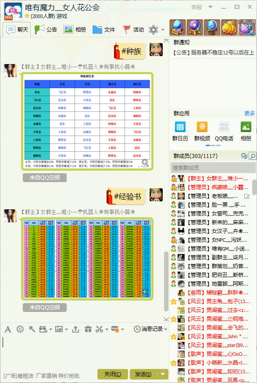
Task: Click the #经验书 message bubble
Action: pyautogui.click(x=126, y=196)
